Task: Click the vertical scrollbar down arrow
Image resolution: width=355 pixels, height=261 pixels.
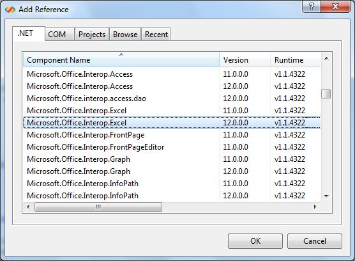Action: pyautogui.click(x=326, y=196)
